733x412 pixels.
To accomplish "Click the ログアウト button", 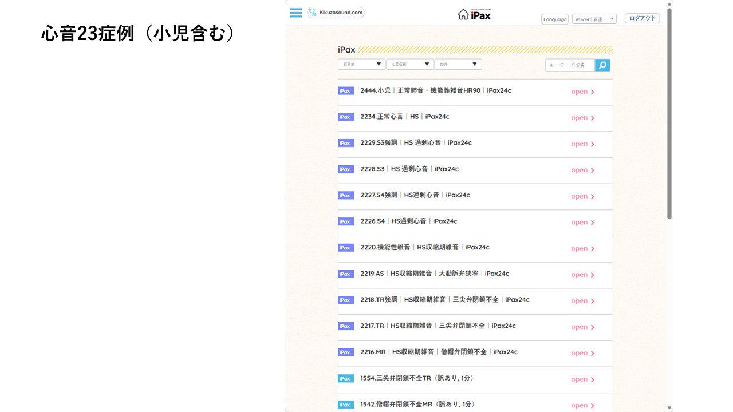I will point(642,18).
